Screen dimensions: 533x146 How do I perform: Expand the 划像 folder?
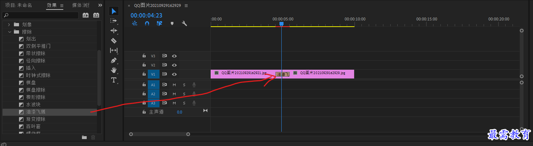[9, 24]
